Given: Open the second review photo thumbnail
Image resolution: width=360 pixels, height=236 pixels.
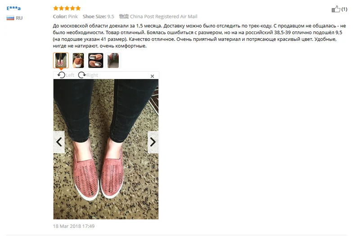Looking at the screenshot, I should [x=78, y=60].
